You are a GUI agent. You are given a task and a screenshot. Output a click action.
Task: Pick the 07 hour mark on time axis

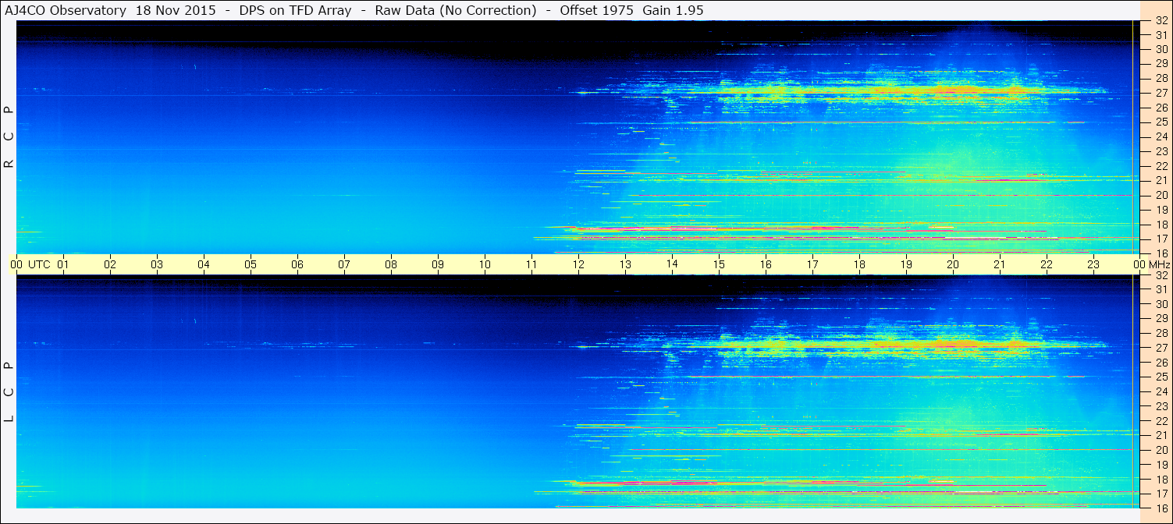344,264
